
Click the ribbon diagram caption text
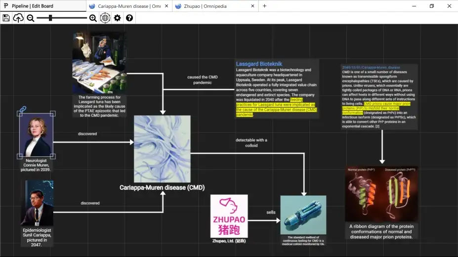coord(381,232)
